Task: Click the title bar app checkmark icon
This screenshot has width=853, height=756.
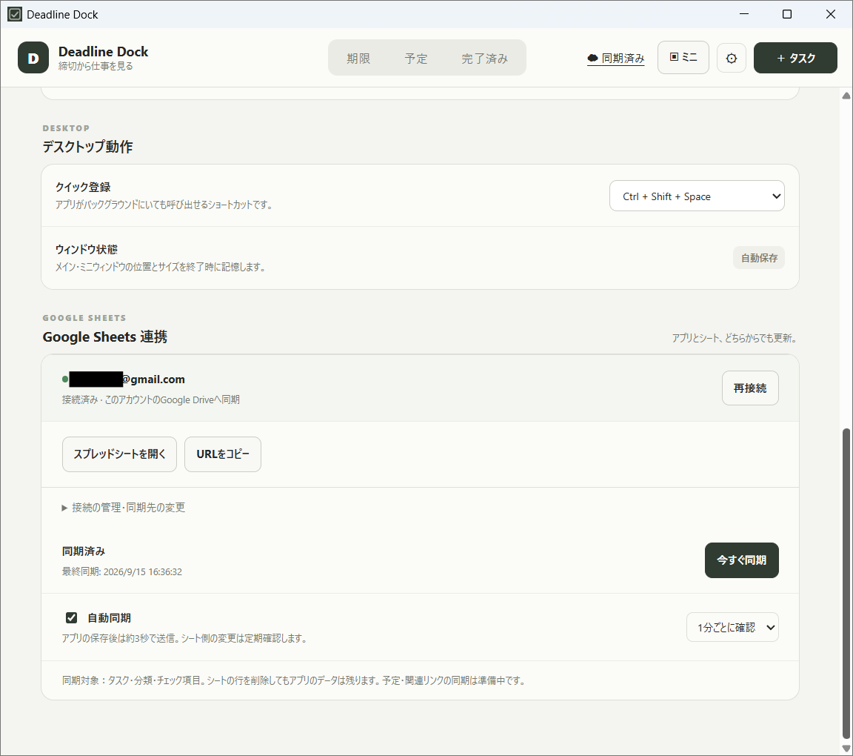Action: click(15, 14)
